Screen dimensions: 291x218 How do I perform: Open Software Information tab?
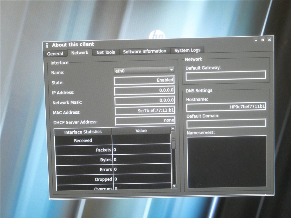pos(145,51)
